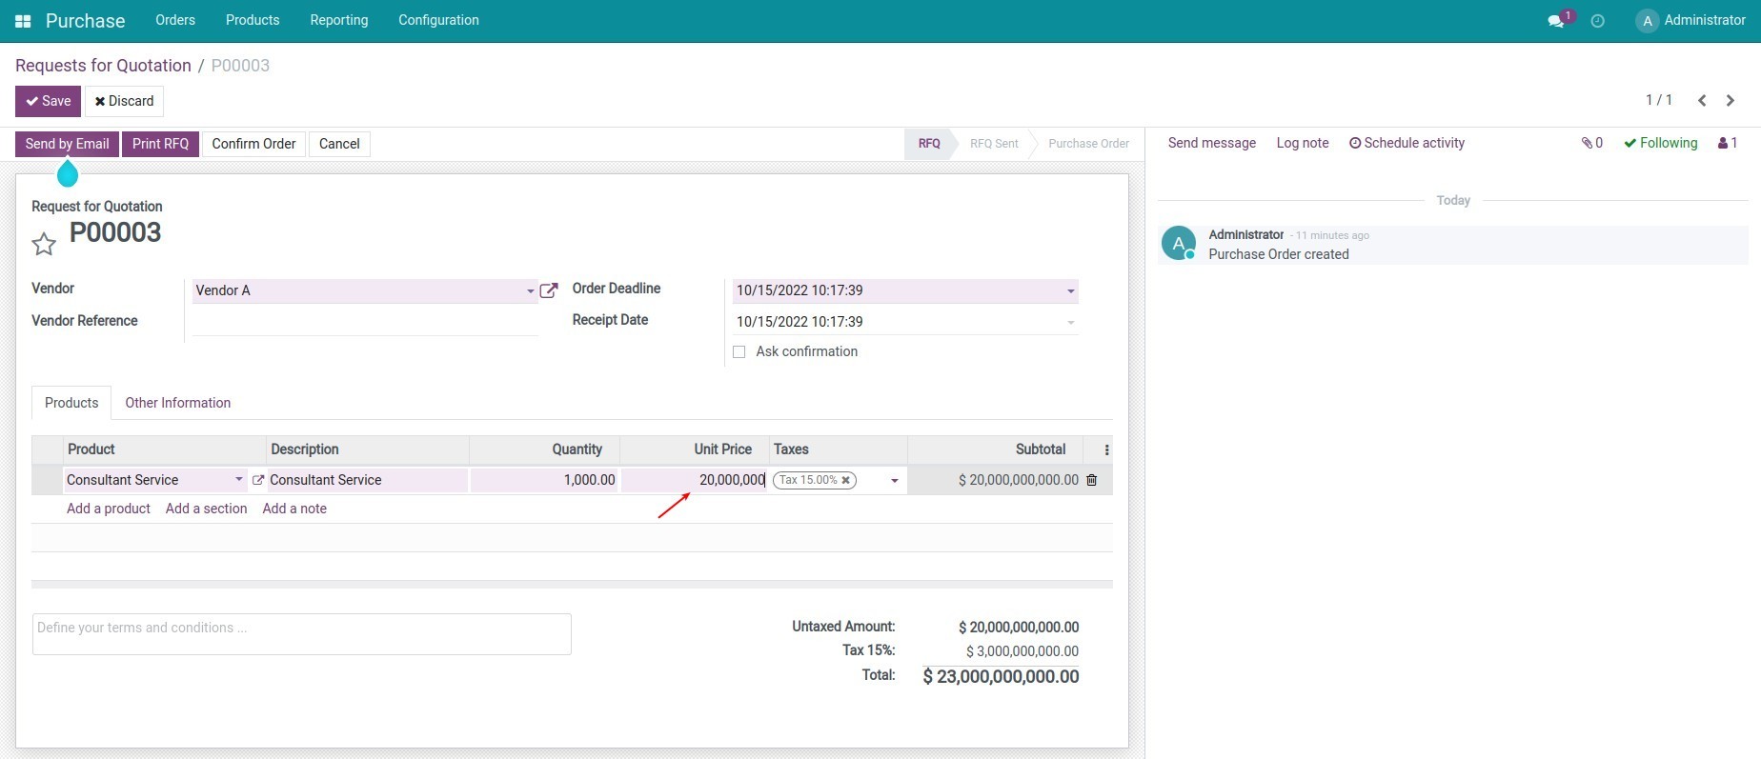Open the Products menu
The width and height of the screenshot is (1761, 759).
(x=253, y=20)
